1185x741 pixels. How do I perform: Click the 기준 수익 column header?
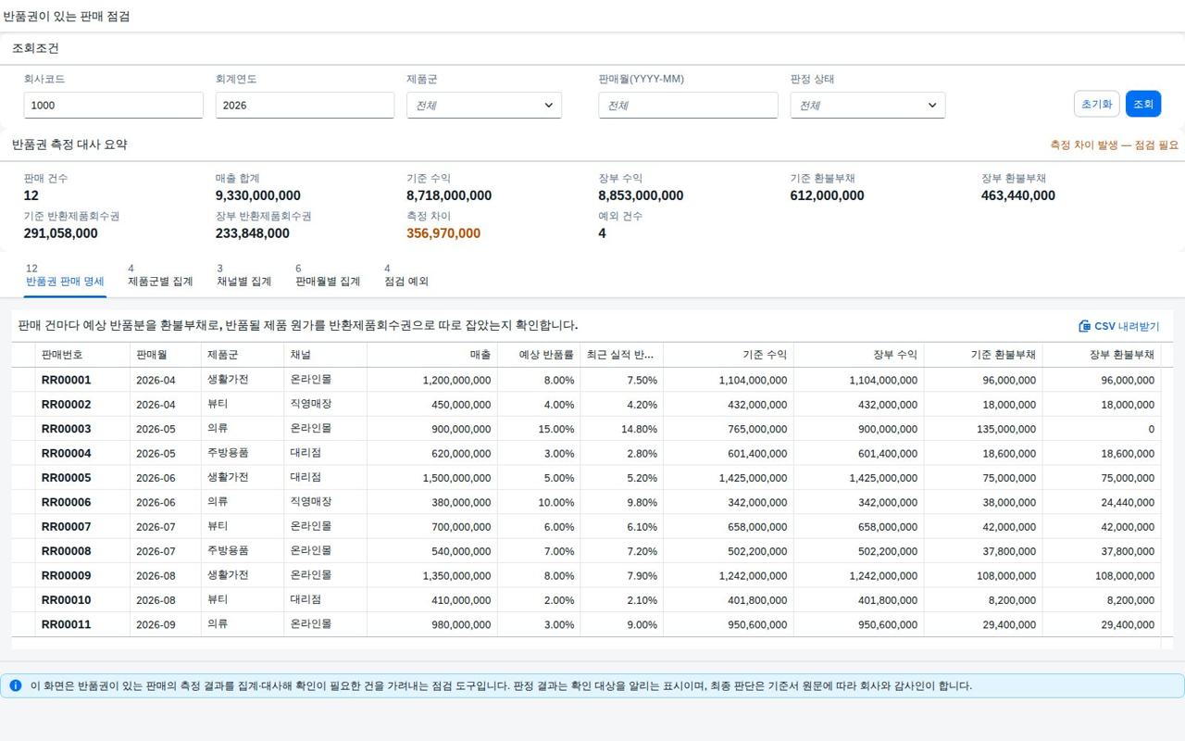(729, 355)
